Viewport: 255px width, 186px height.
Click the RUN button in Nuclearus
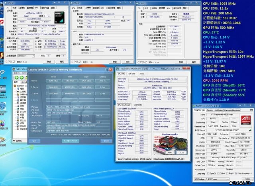(170, 153)
